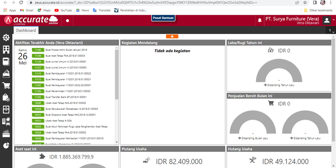The image size is (336, 168).
Task: Expand the user menu chevron beside avatar
Action: tap(333, 20)
